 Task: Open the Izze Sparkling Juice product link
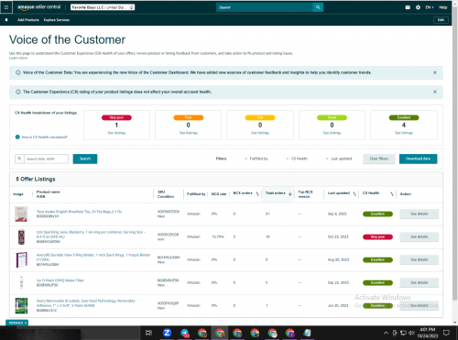point(91,235)
